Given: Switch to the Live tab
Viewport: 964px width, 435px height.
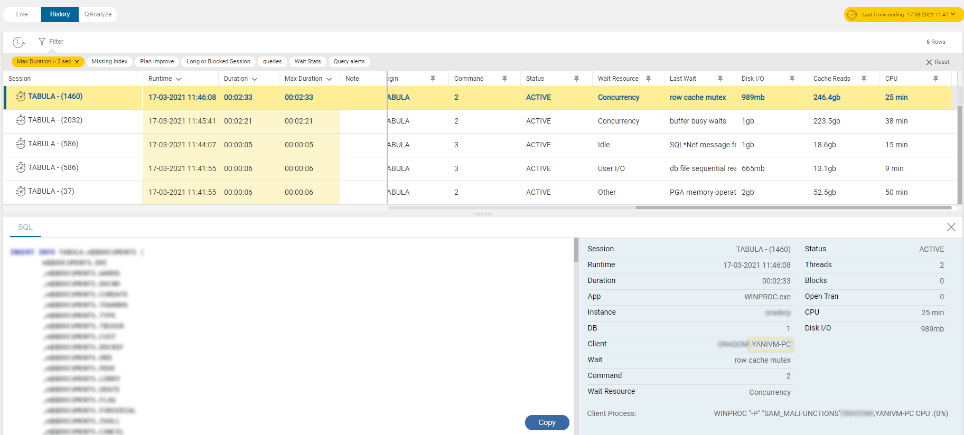Looking at the screenshot, I should [x=22, y=14].
